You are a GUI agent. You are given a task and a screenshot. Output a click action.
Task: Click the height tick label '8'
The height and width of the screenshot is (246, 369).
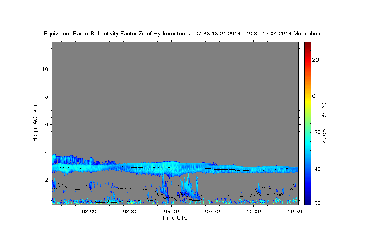tap(47, 97)
